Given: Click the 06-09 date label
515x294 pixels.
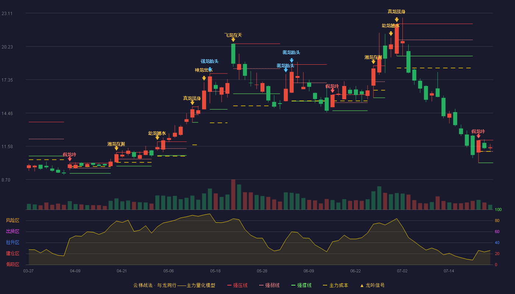Looking at the screenshot, I should coord(309,271).
